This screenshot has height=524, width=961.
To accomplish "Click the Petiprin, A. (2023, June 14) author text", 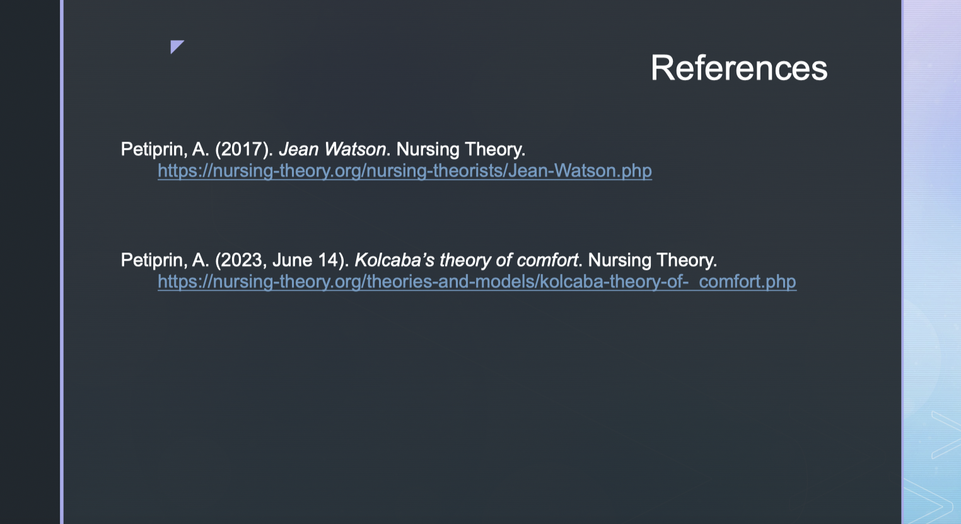I will click(235, 260).
